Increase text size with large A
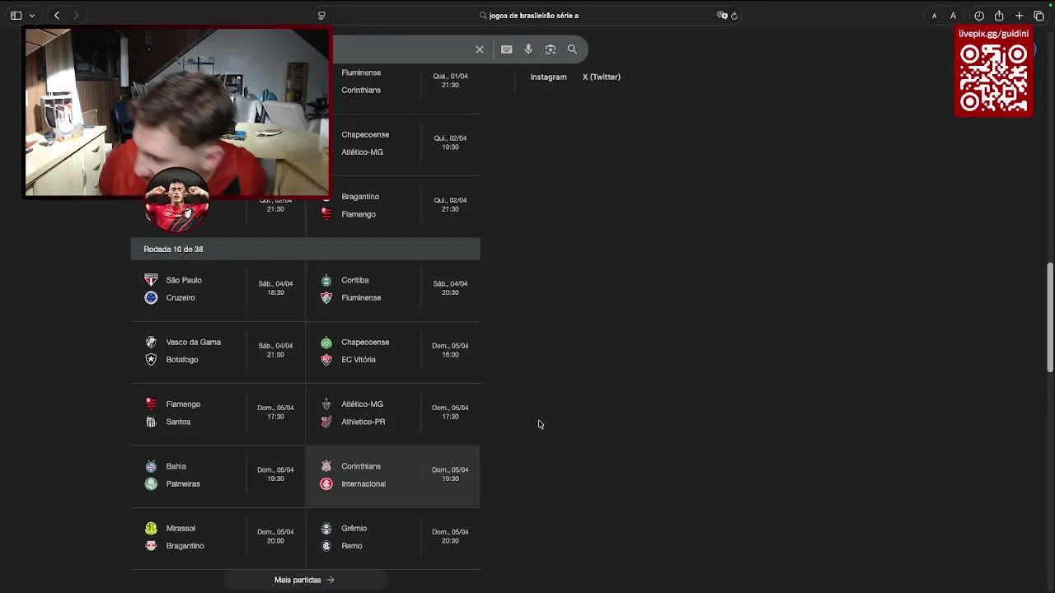 click(953, 16)
